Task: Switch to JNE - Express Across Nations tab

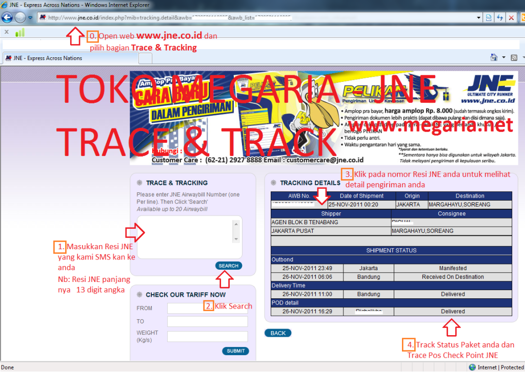Action: (x=70, y=58)
